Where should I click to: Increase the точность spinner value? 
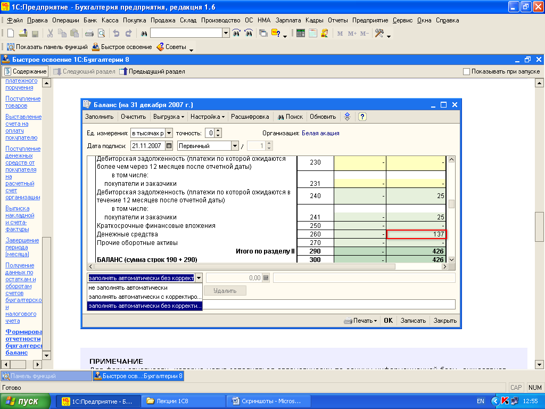click(x=218, y=131)
